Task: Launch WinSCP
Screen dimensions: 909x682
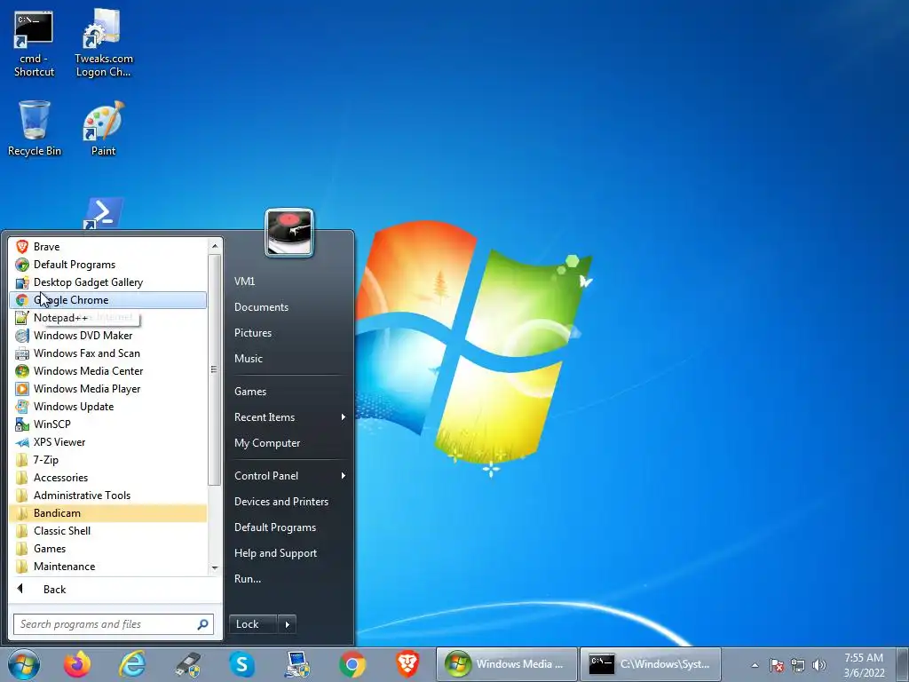Action: click(107, 424)
